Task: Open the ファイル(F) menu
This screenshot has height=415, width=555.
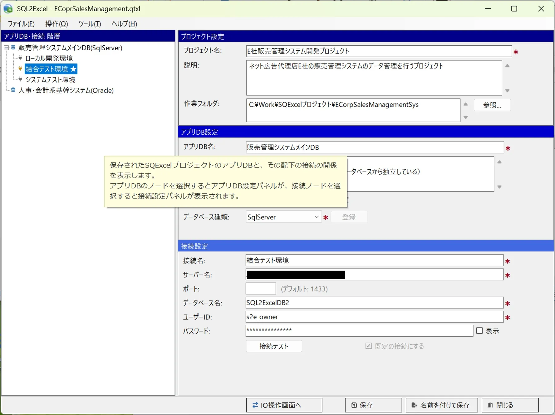Action: tap(21, 24)
